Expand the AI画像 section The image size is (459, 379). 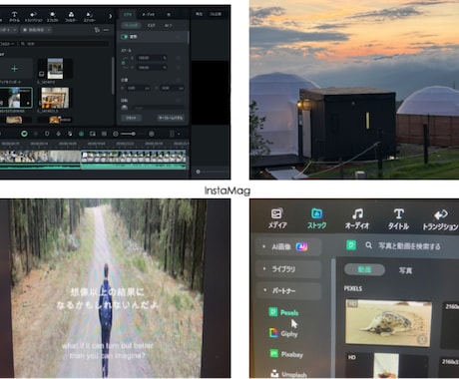288,246
